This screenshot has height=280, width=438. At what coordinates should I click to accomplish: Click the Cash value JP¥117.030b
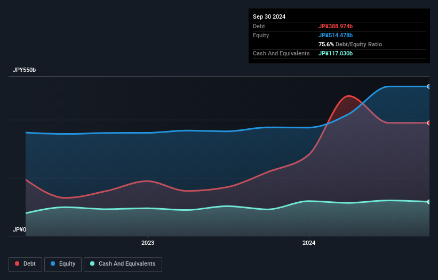point(336,53)
